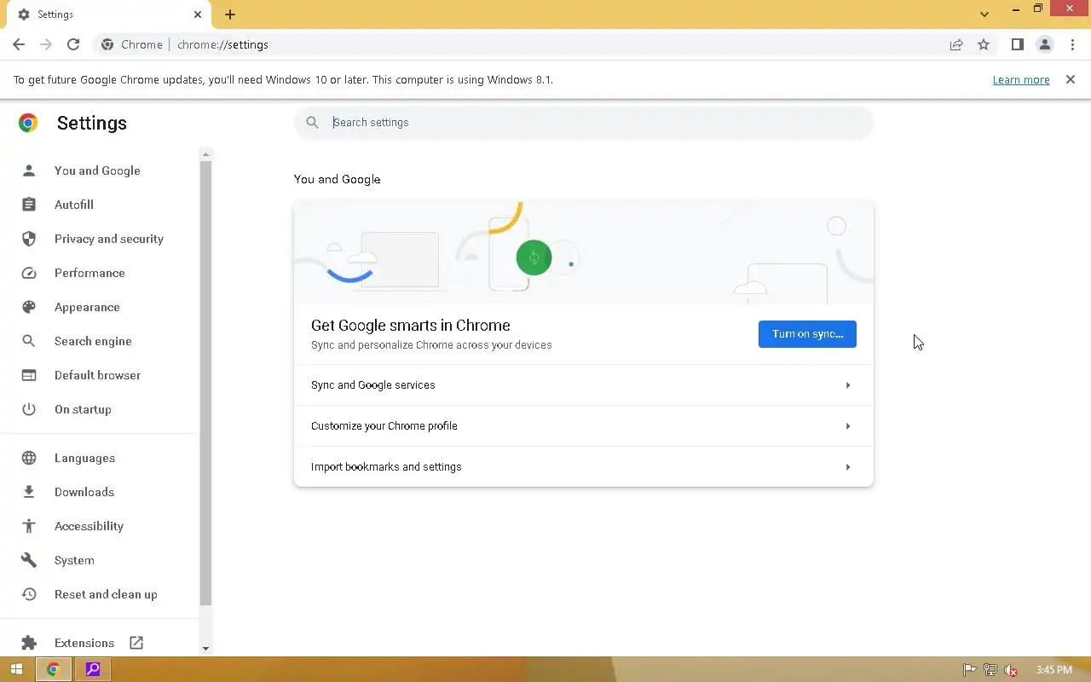The height and width of the screenshot is (682, 1091).
Task: Click the Extensions external link icon
Action: point(136,643)
